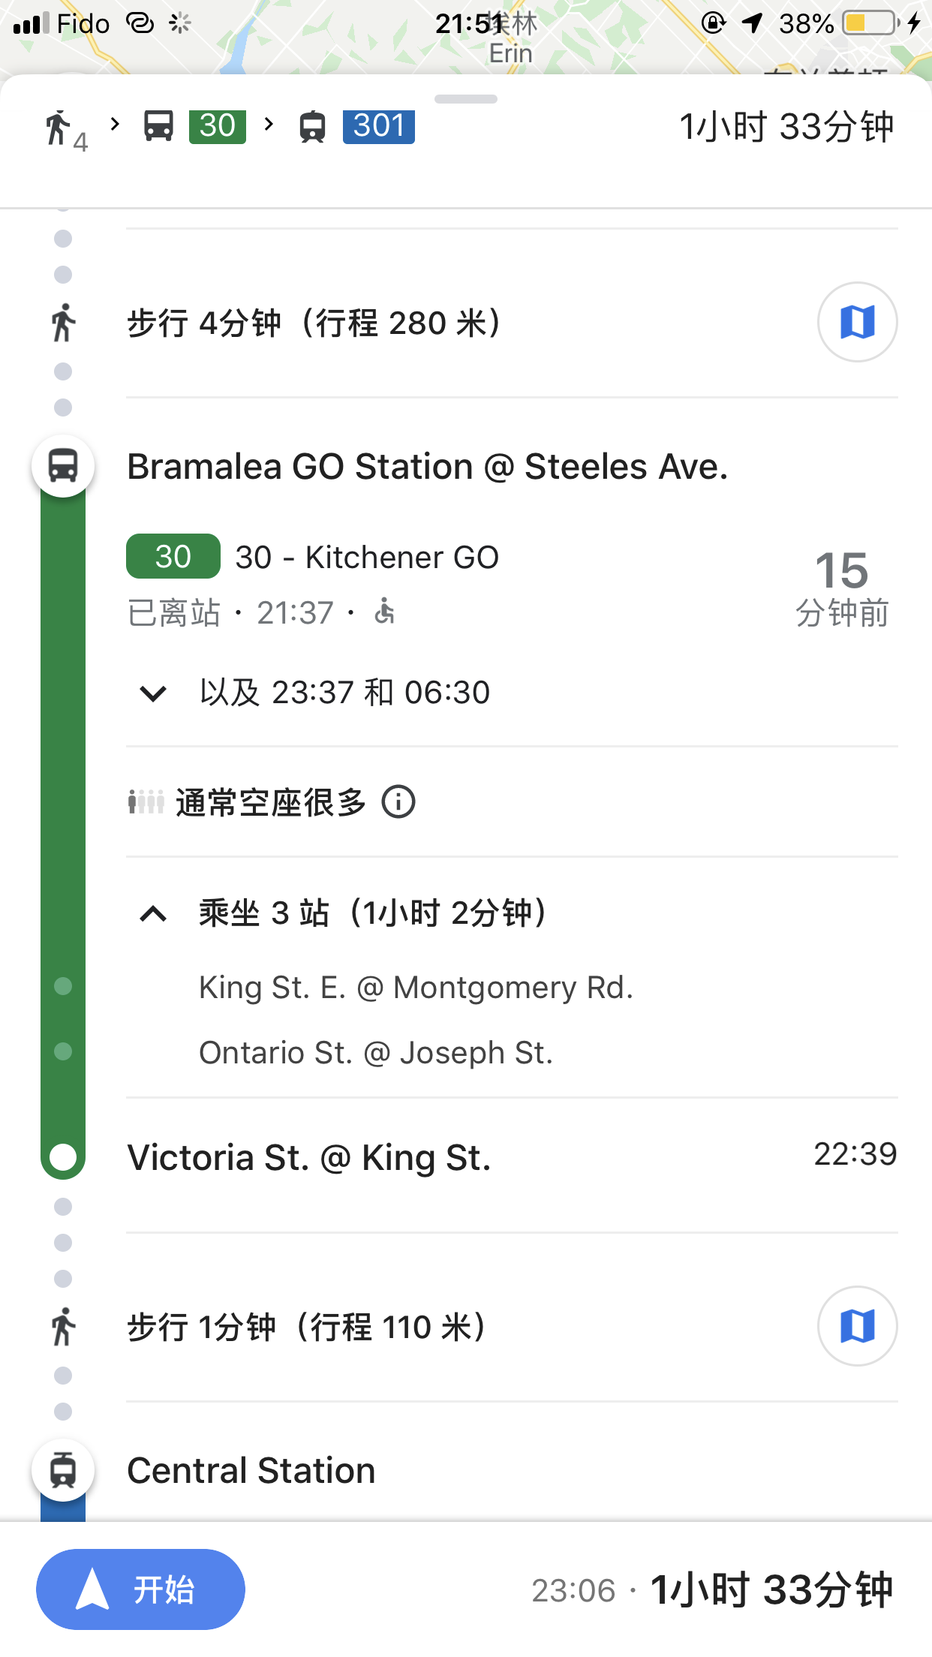Expand more departure times 23:37 and 06:30
The image size is (932, 1657).
point(154,693)
